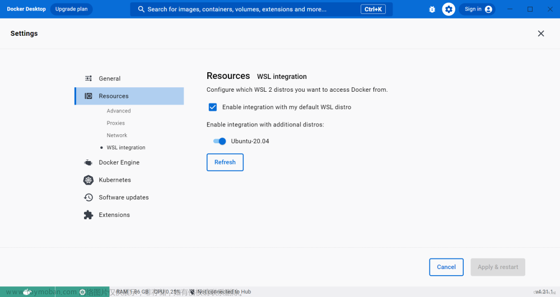Close the Settings panel with X
The width and height of the screenshot is (560, 297).
click(x=541, y=34)
